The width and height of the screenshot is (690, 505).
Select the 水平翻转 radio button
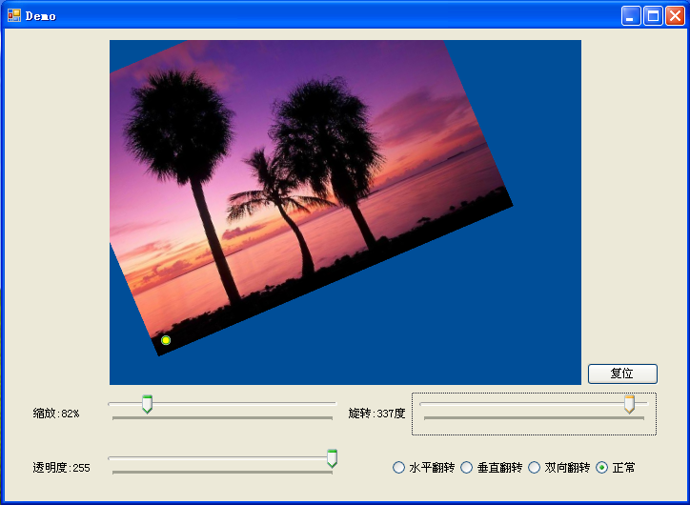click(x=399, y=468)
